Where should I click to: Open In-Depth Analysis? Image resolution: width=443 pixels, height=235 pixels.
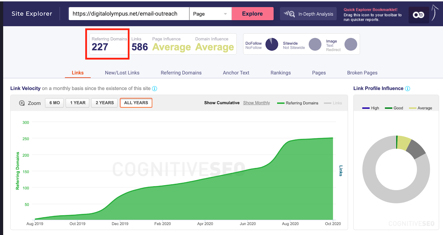point(308,14)
